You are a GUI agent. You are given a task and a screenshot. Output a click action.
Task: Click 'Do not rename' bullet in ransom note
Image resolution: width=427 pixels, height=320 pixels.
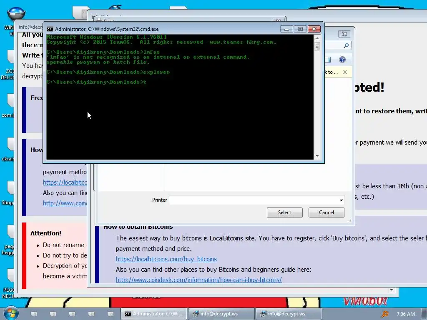coord(63,245)
